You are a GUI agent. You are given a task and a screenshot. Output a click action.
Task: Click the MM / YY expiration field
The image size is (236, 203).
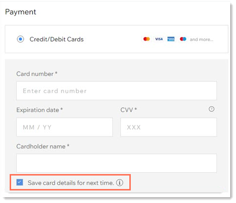click(65, 127)
